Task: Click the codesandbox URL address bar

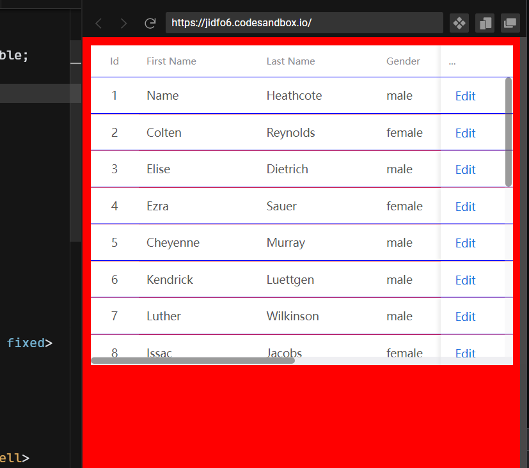Action: pos(304,23)
